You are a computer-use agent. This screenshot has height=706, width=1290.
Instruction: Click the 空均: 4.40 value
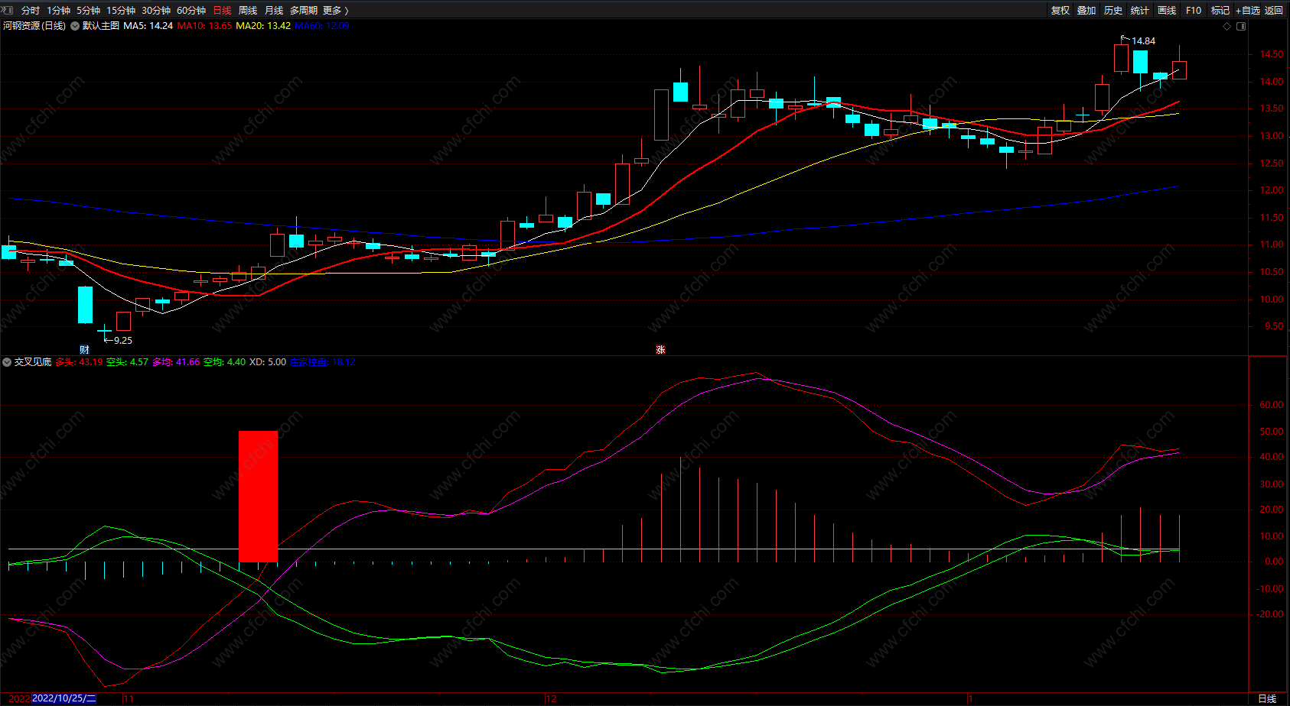[224, 362]
